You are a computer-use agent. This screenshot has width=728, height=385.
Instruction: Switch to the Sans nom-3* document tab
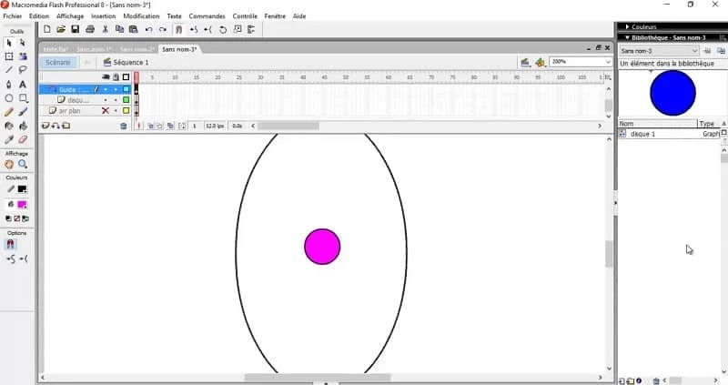pos(180,48)
